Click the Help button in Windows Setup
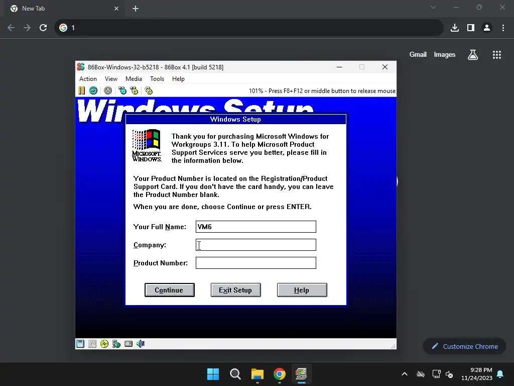The height and width of the screenshot is (386, 514). pyautogui.click(x=302, y=290)
